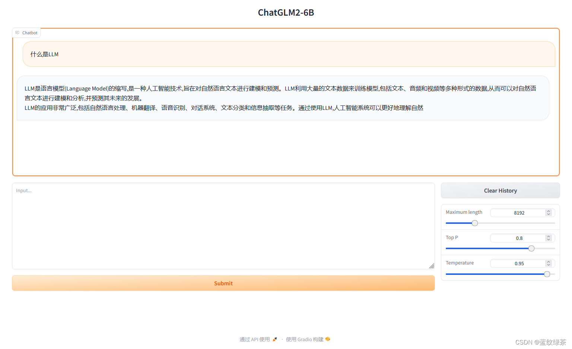
Task: Click the Maximum length label
Action: (x=464, y=212)
